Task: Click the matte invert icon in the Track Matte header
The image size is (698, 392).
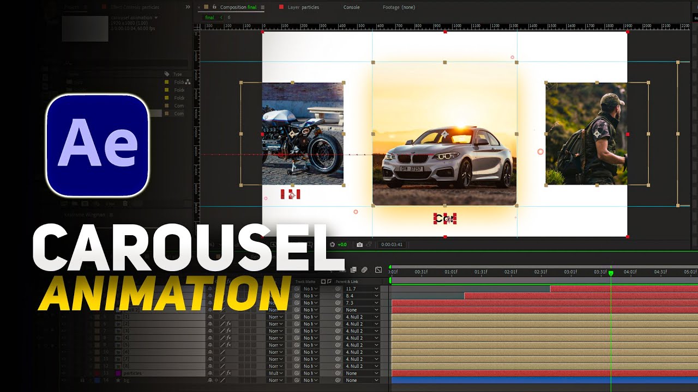Action: pyautogui.click(x=329, y=281)
